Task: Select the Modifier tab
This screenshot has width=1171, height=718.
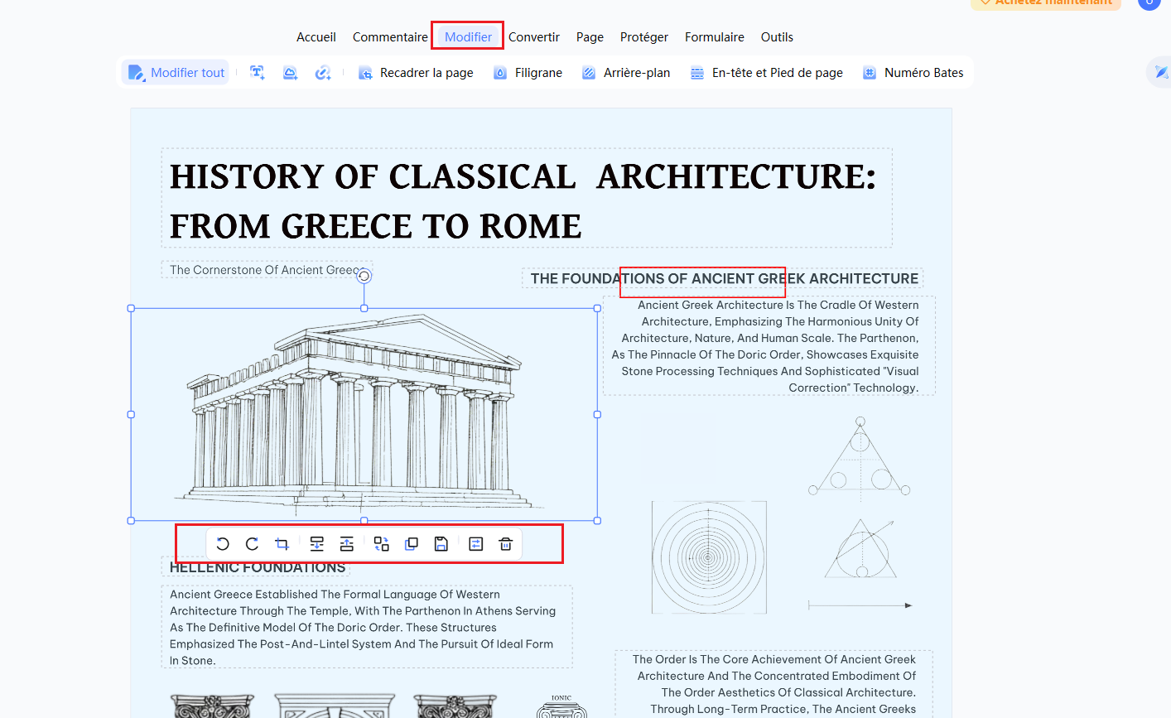Action: (468, 37)
